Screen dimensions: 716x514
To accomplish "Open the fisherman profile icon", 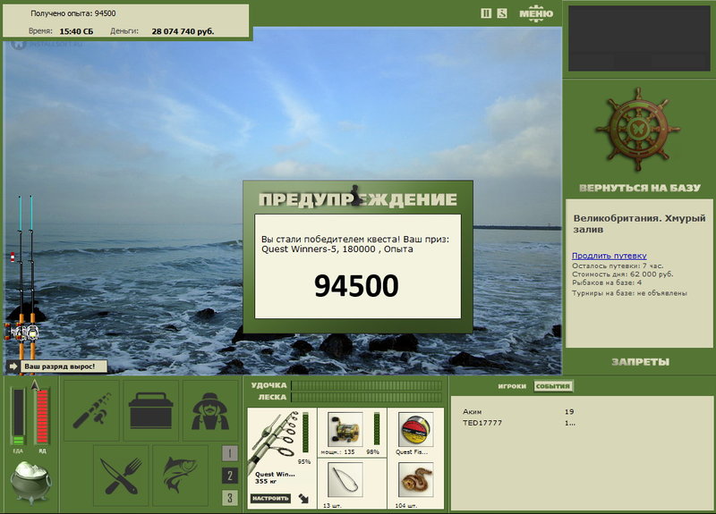I will pyautogui.click(x=210, y=410).
